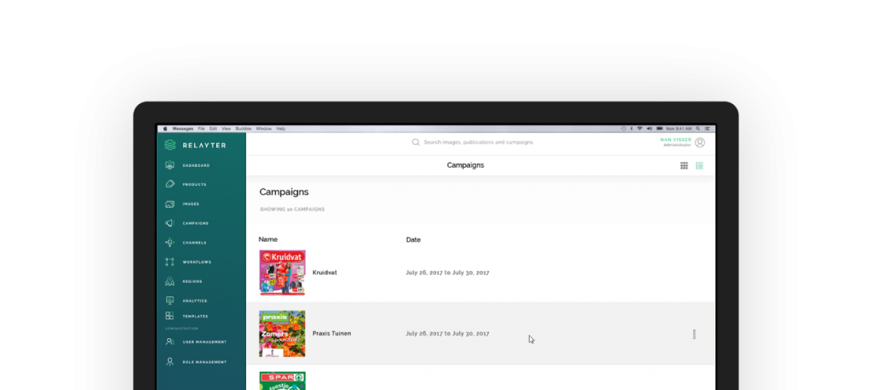872x390 pixels.
Task: Click the Date column header
Action: pos(413,240)
